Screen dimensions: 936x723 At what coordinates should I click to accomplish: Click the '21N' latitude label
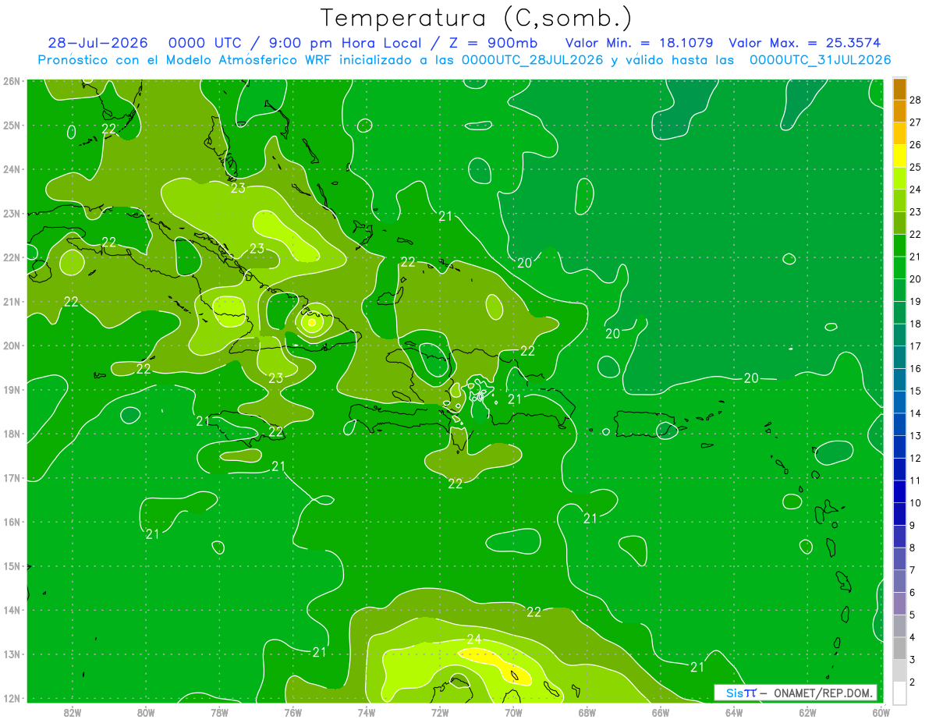pos(11,301)
